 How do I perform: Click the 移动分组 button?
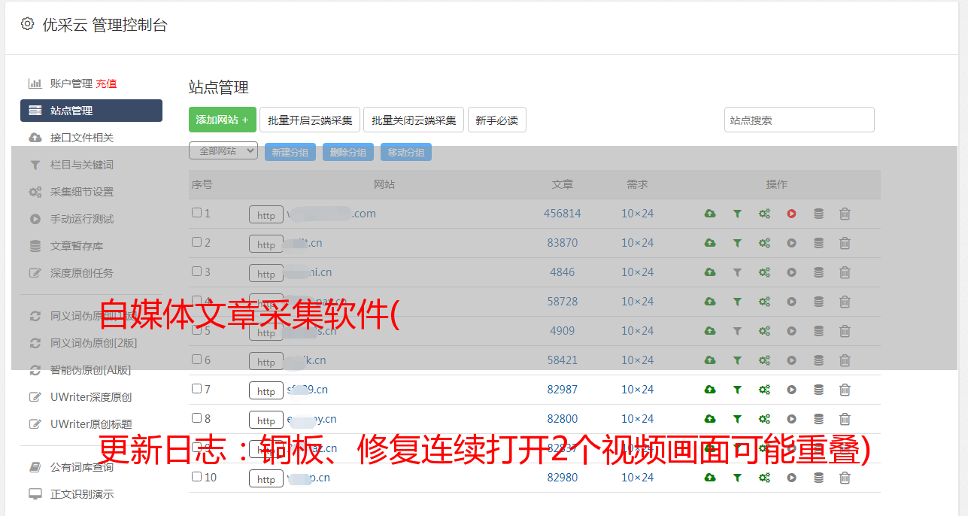pos(406,152)
